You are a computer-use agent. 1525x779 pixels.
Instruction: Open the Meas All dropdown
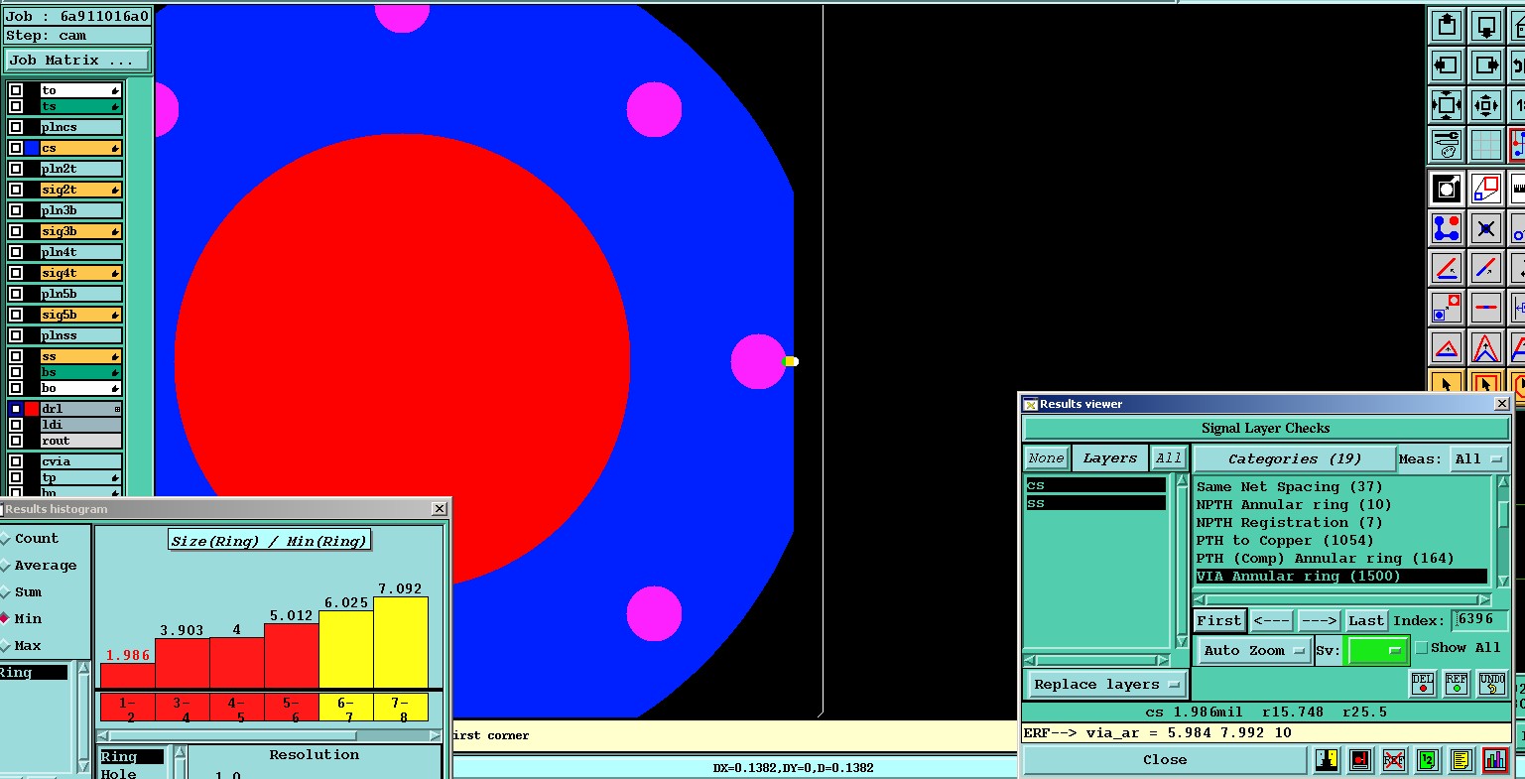[1477, 458]
